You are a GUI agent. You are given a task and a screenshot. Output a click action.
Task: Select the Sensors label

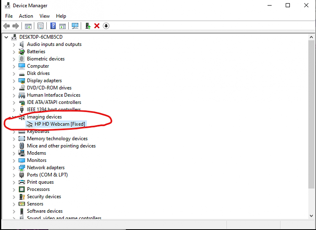click(x=35, y=204)
